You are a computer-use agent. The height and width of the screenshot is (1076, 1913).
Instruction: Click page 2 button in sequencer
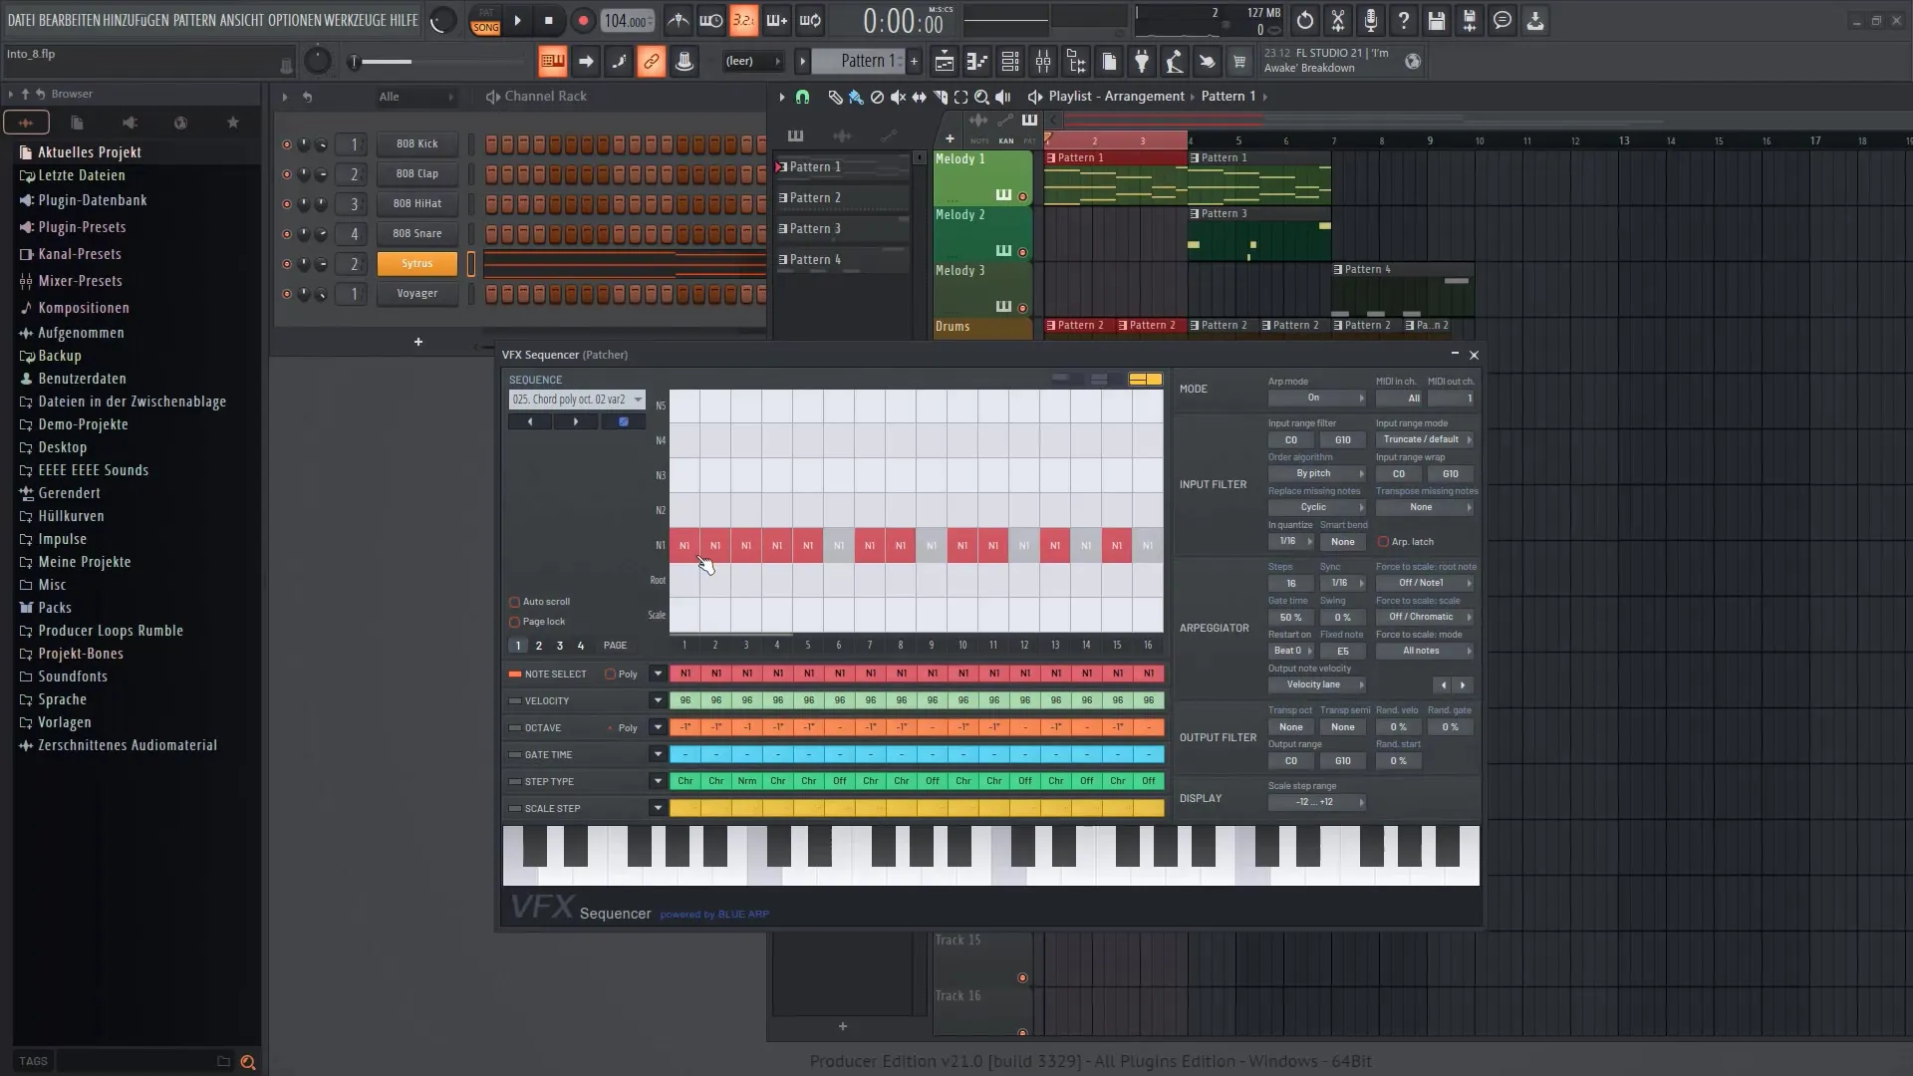(539, 645)
